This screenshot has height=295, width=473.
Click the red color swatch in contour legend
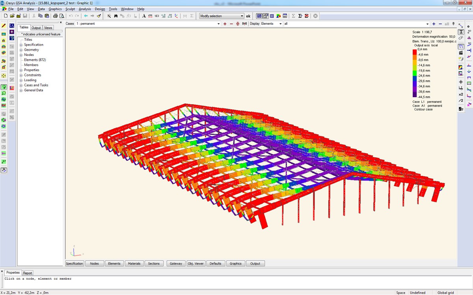414,52
